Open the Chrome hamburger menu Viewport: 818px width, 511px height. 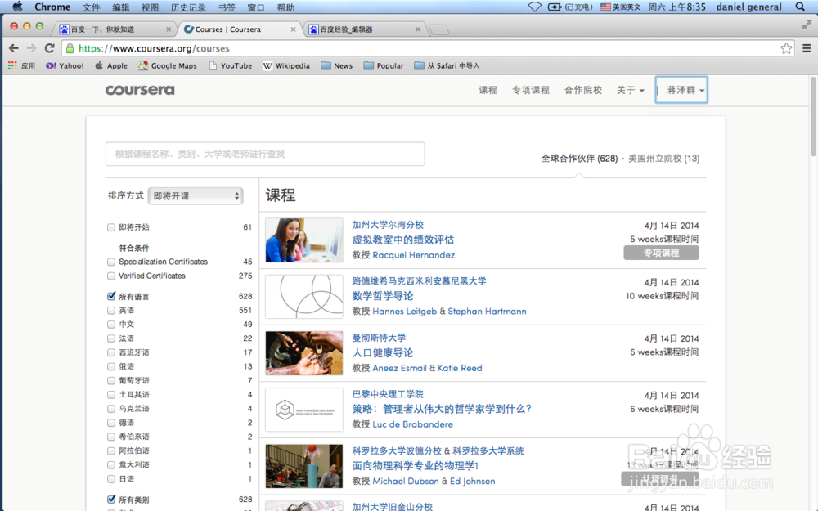807,48
